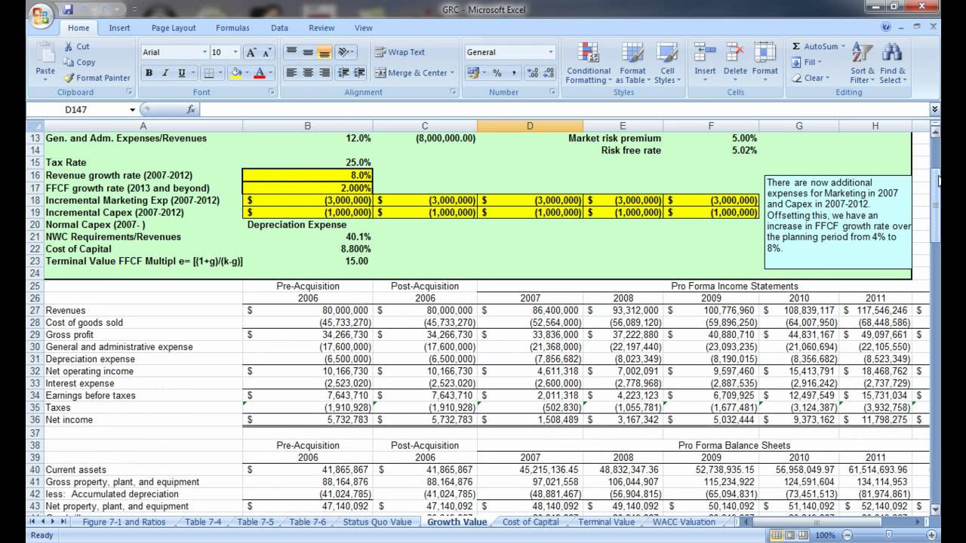Open the Status Quo Value sheet tab
966x543 pixels.
(x=377, y=522)
